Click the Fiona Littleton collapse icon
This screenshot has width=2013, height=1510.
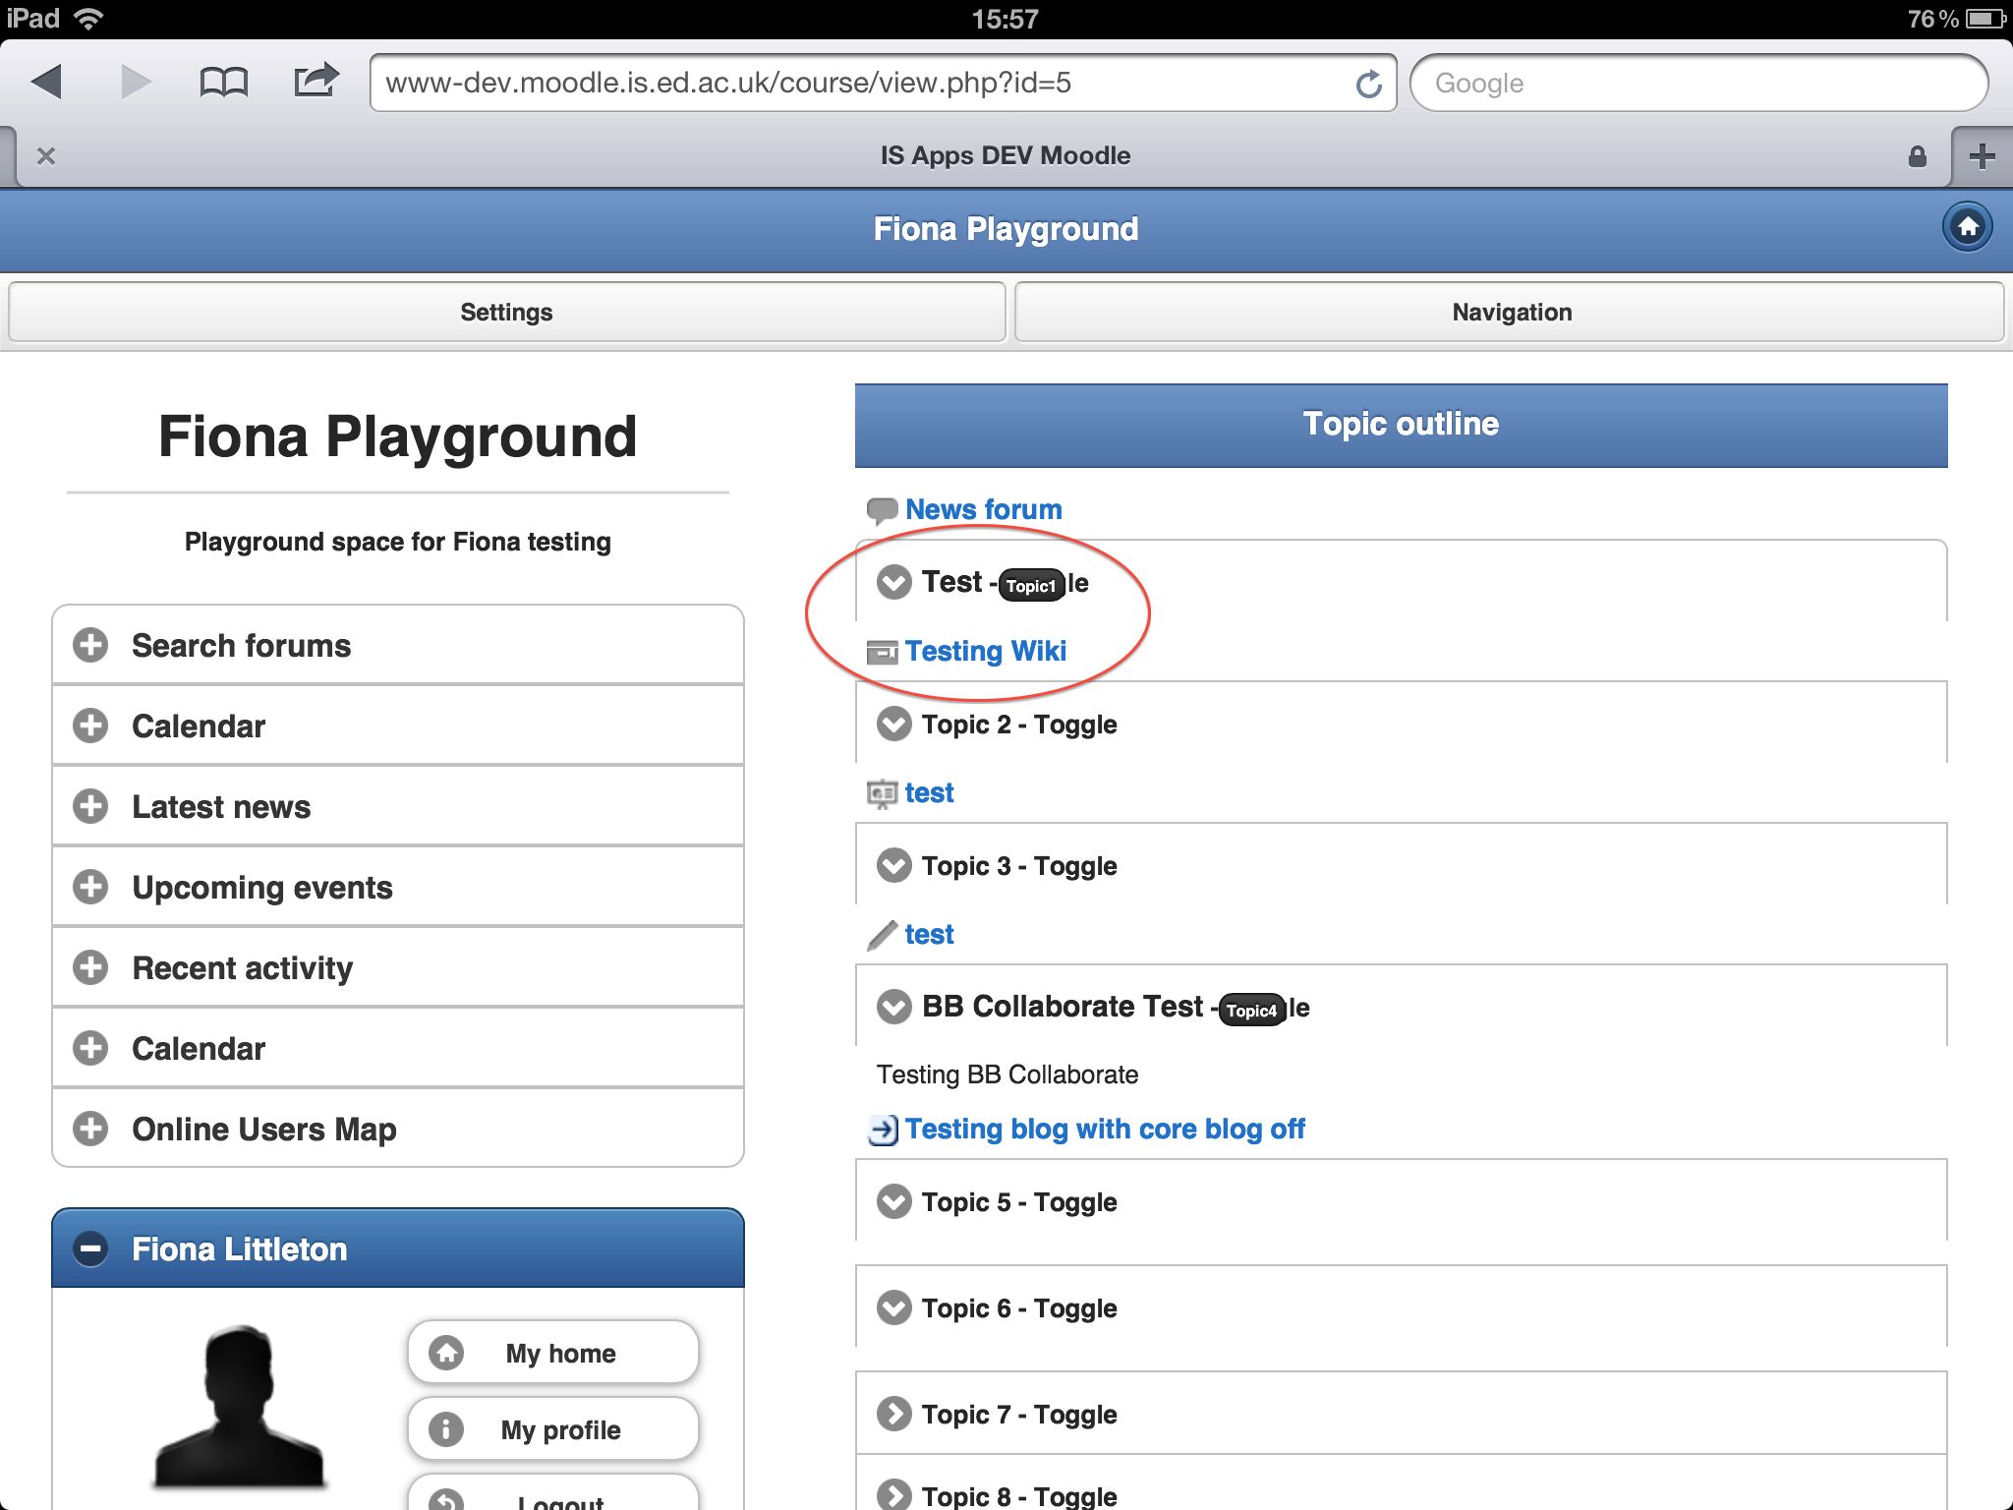coord(92,1249)
